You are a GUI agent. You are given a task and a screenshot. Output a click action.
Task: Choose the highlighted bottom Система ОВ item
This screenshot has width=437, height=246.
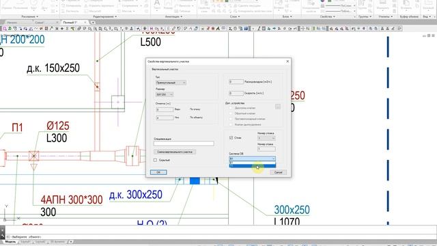click(252, 165)
